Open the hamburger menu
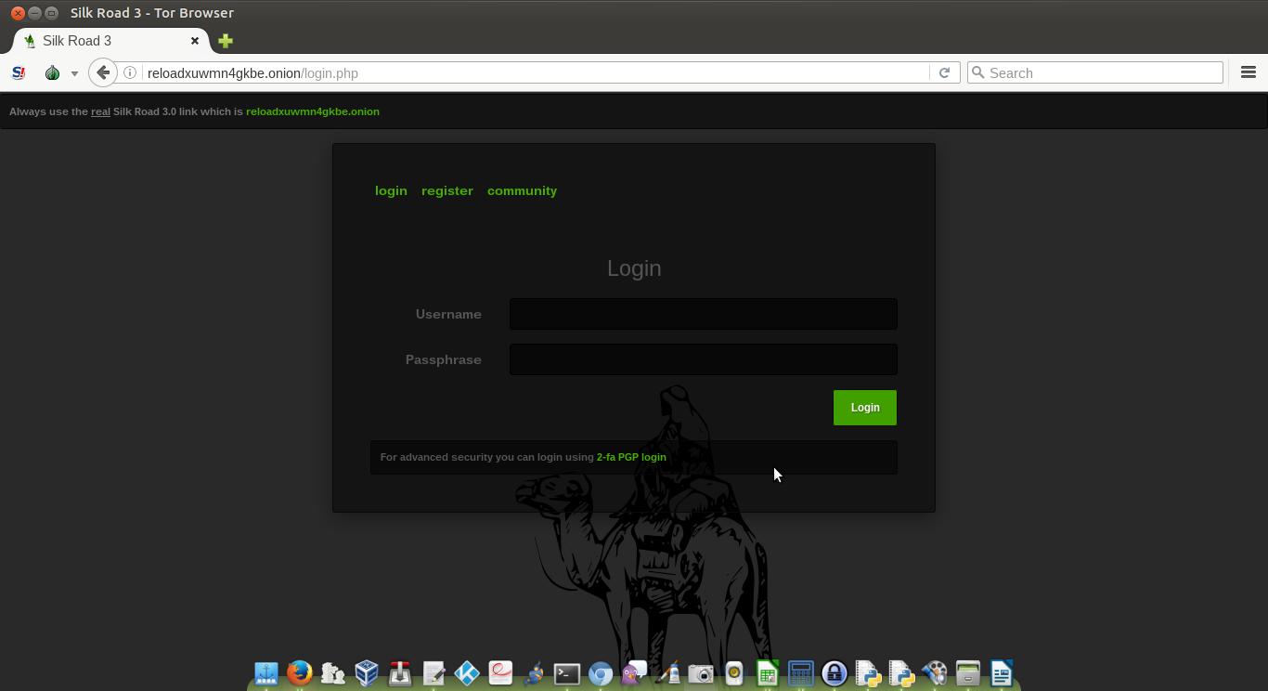Image resolution: width=1268 pixels, height=691 pixels. (1249, 72)
